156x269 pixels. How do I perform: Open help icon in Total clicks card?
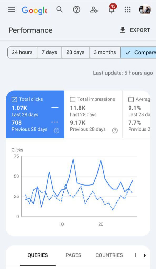56,131
